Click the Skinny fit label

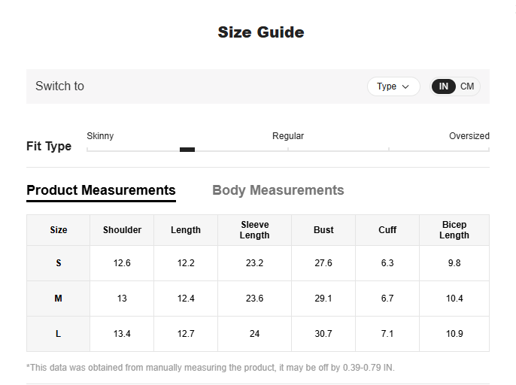point(100,136)
